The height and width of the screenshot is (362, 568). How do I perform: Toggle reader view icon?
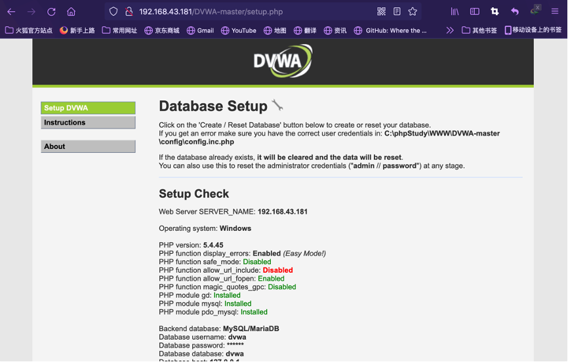coord(397,12)
